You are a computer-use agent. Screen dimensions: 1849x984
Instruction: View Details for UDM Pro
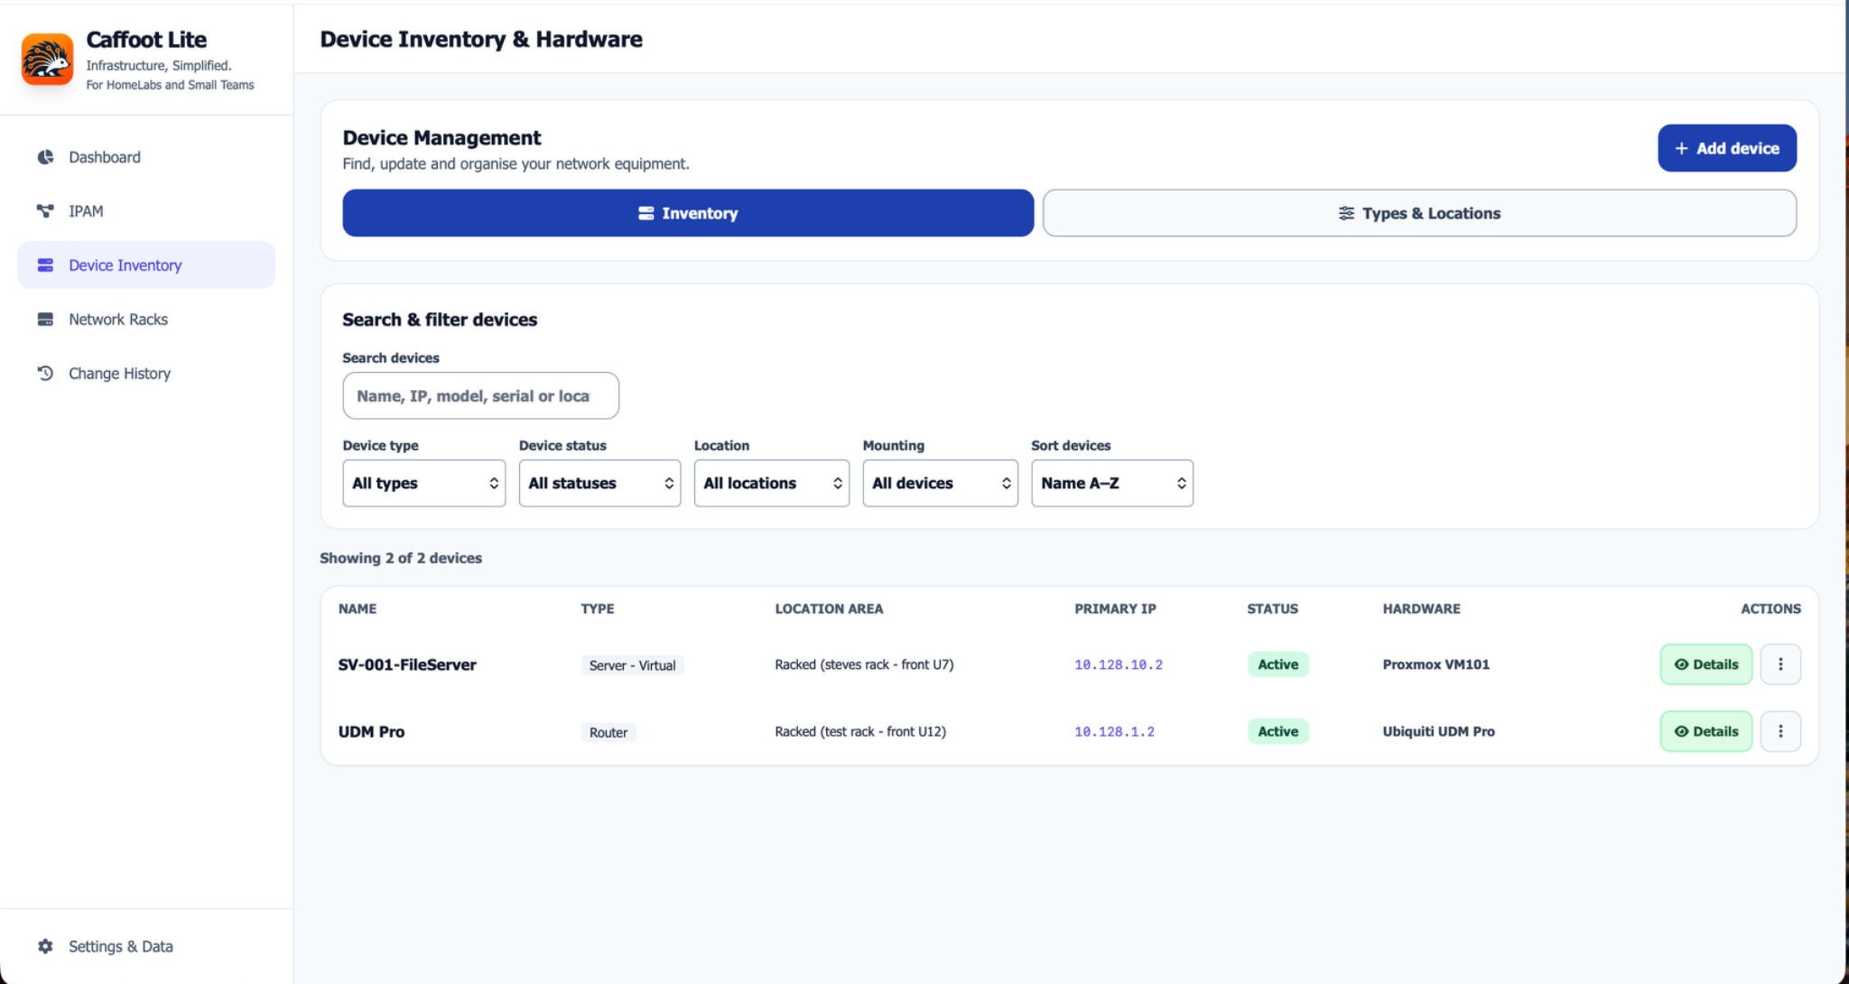[1706, 731]
